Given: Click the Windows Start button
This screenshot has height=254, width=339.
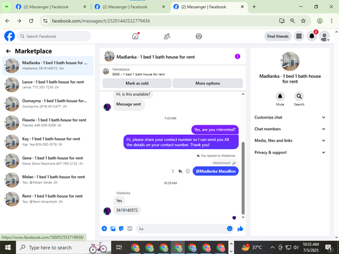Looking at the screenshot, I should click(x=7, y=247).
